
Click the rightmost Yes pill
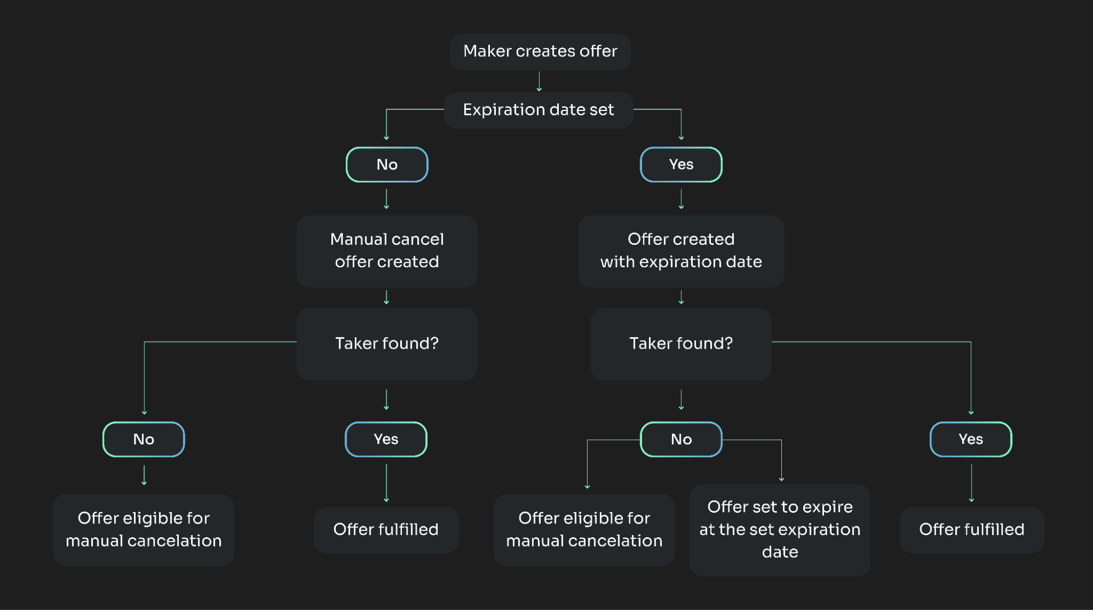coord(971,439)
